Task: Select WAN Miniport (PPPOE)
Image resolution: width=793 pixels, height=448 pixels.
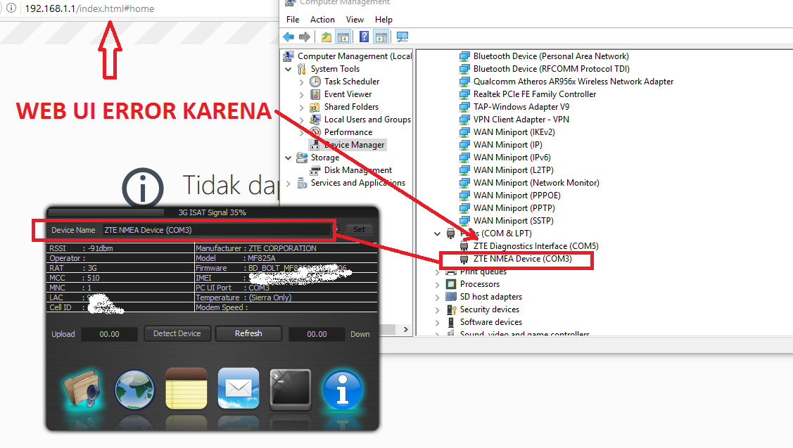Action: coord(517,196)
